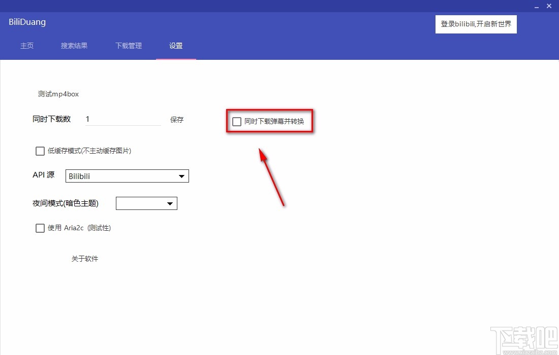The image size is (559, 355).
Task: Click the night mode combo box
Action: tap(146, 203)
